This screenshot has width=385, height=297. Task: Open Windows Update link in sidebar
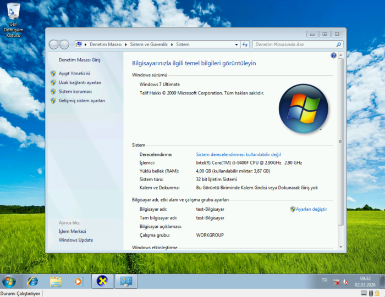(76, 240)
